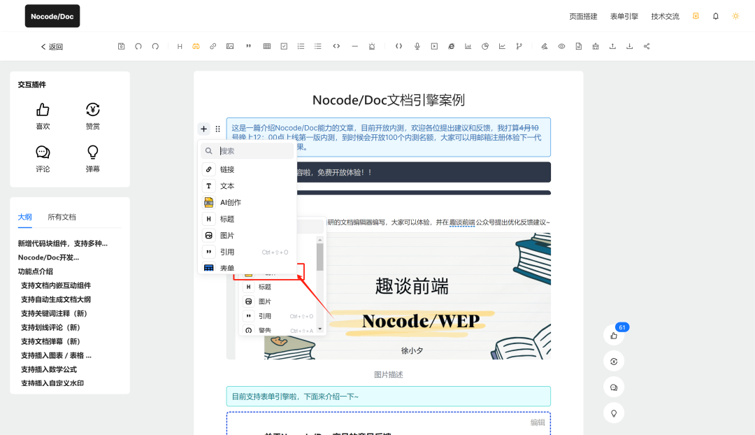Click the microphone icon in toolbar
This screenshot has height=435, width=755.
click(x=417, y=46)
